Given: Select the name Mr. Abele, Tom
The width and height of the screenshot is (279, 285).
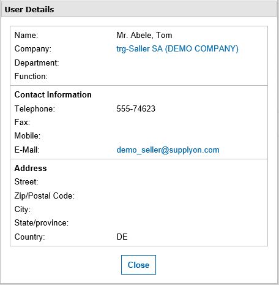Looking at the screenshot, I should (144, 35).
